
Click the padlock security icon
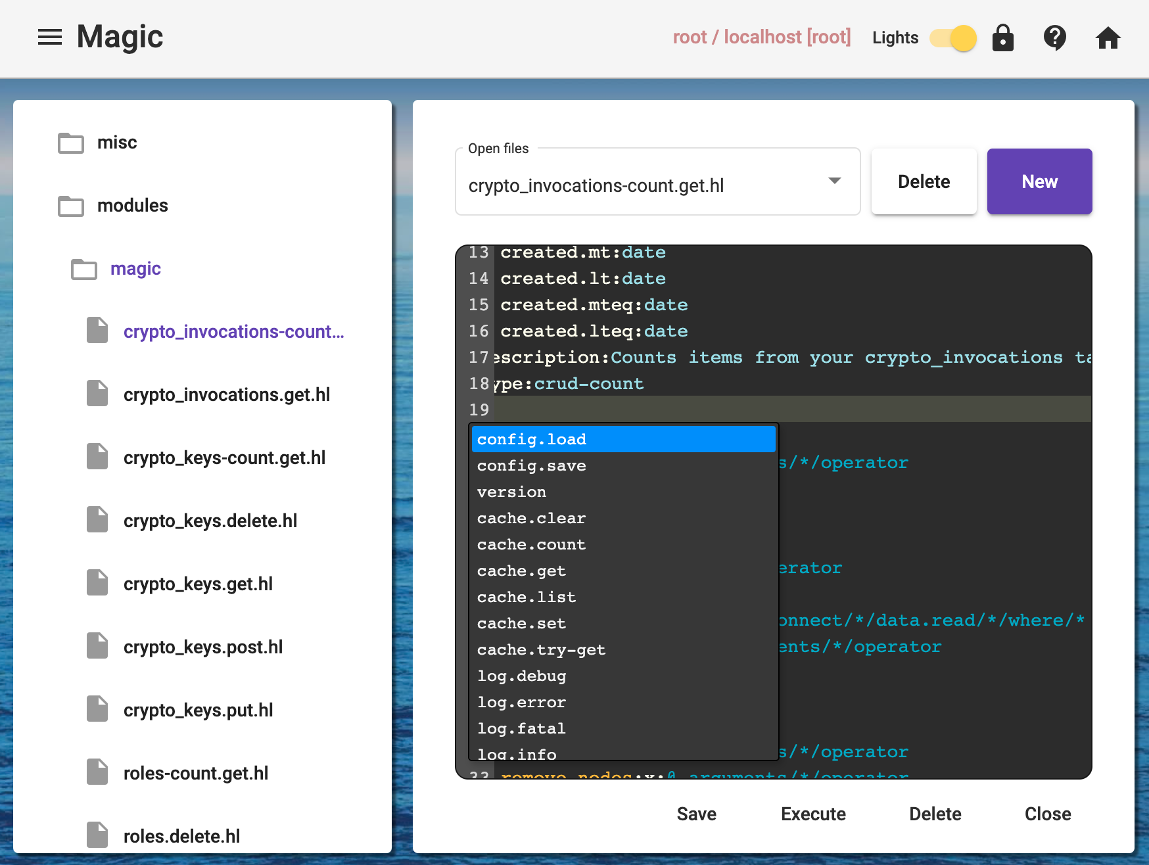click(x=1002, y=37)
